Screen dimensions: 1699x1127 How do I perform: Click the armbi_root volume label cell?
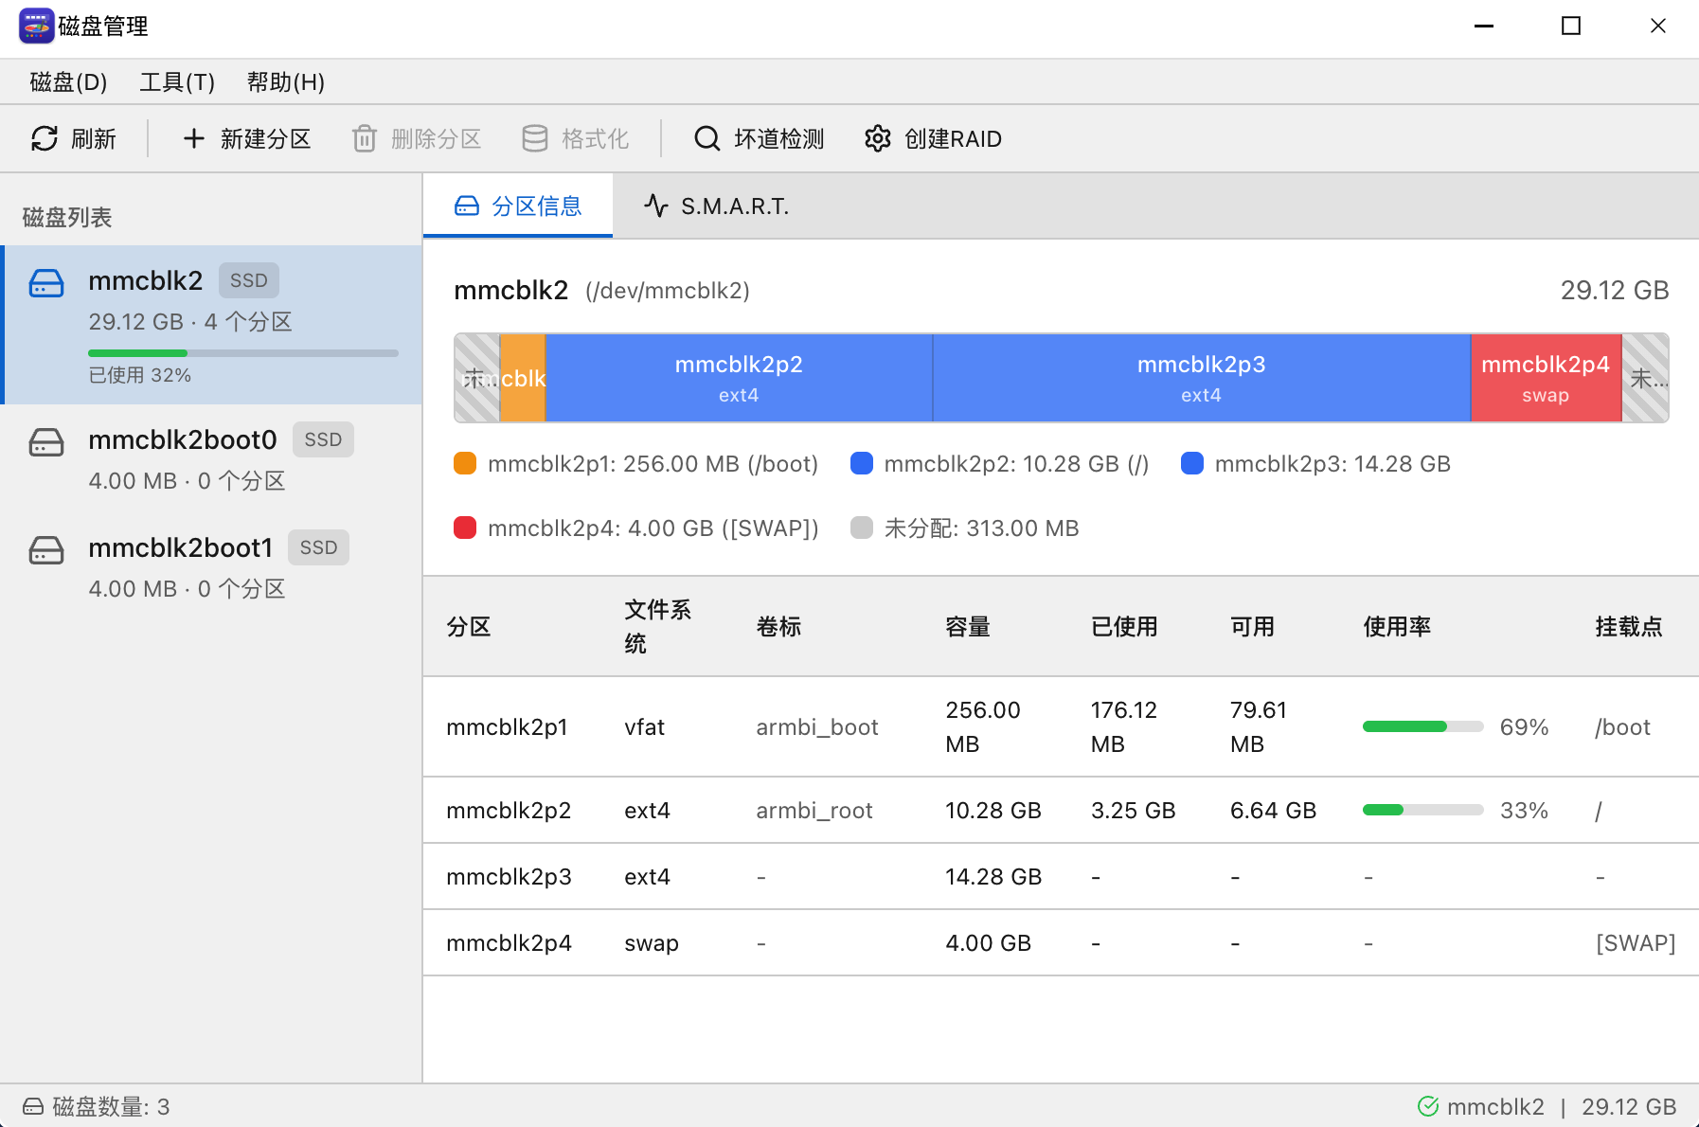[x=814, y=811]
